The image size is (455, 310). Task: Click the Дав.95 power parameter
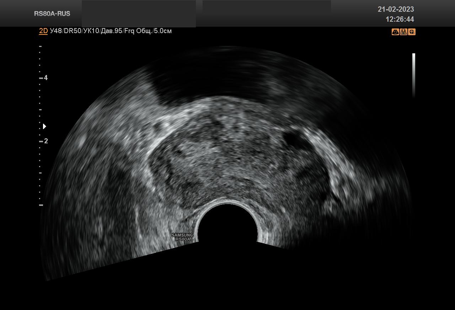112,31
